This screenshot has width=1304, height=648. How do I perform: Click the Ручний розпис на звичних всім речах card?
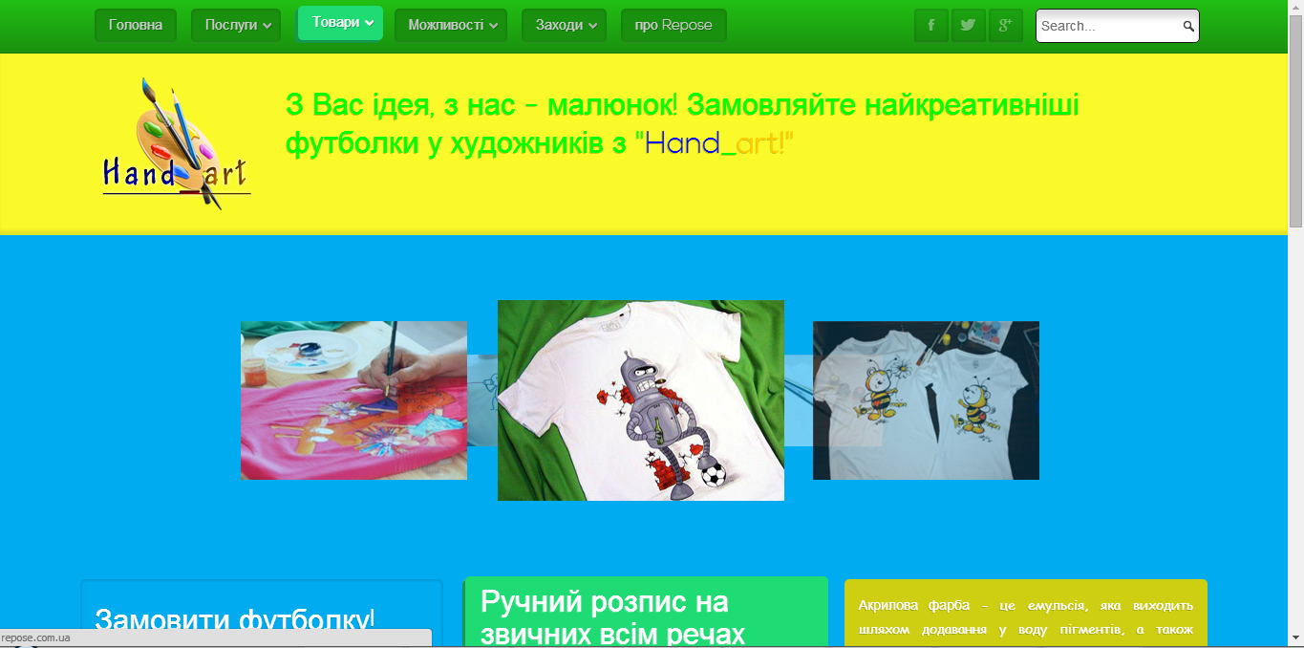[x=645, y=612]
